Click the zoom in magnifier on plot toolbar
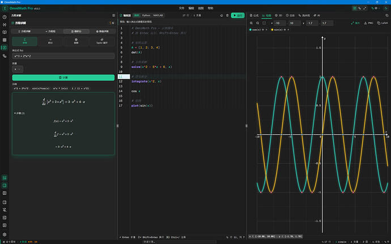This screenshot has height=244, width=391. click(252, 23)
